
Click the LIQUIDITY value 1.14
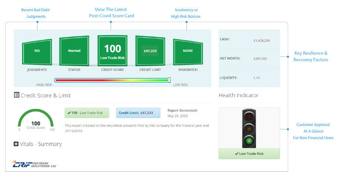256,78
